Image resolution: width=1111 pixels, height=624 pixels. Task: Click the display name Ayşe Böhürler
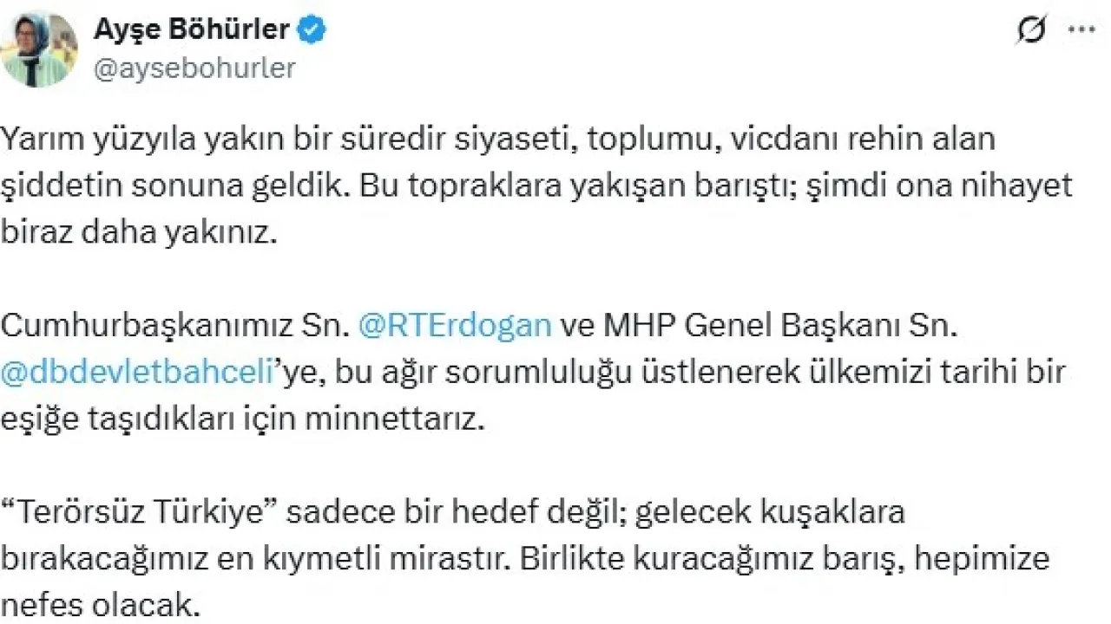point(191,31)
